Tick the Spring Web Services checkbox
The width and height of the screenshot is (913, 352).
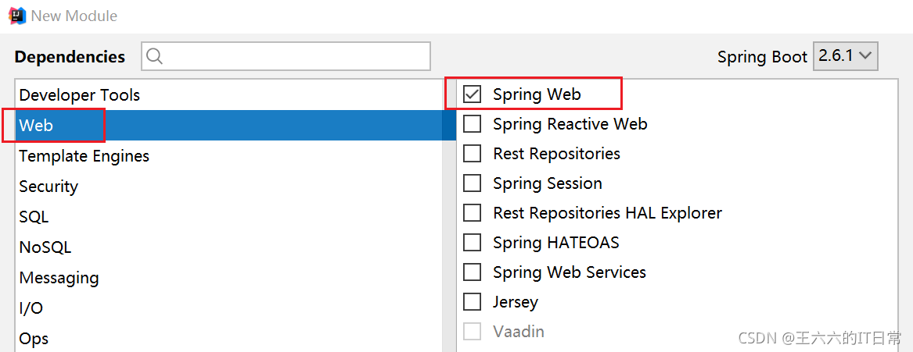(472, 272)
